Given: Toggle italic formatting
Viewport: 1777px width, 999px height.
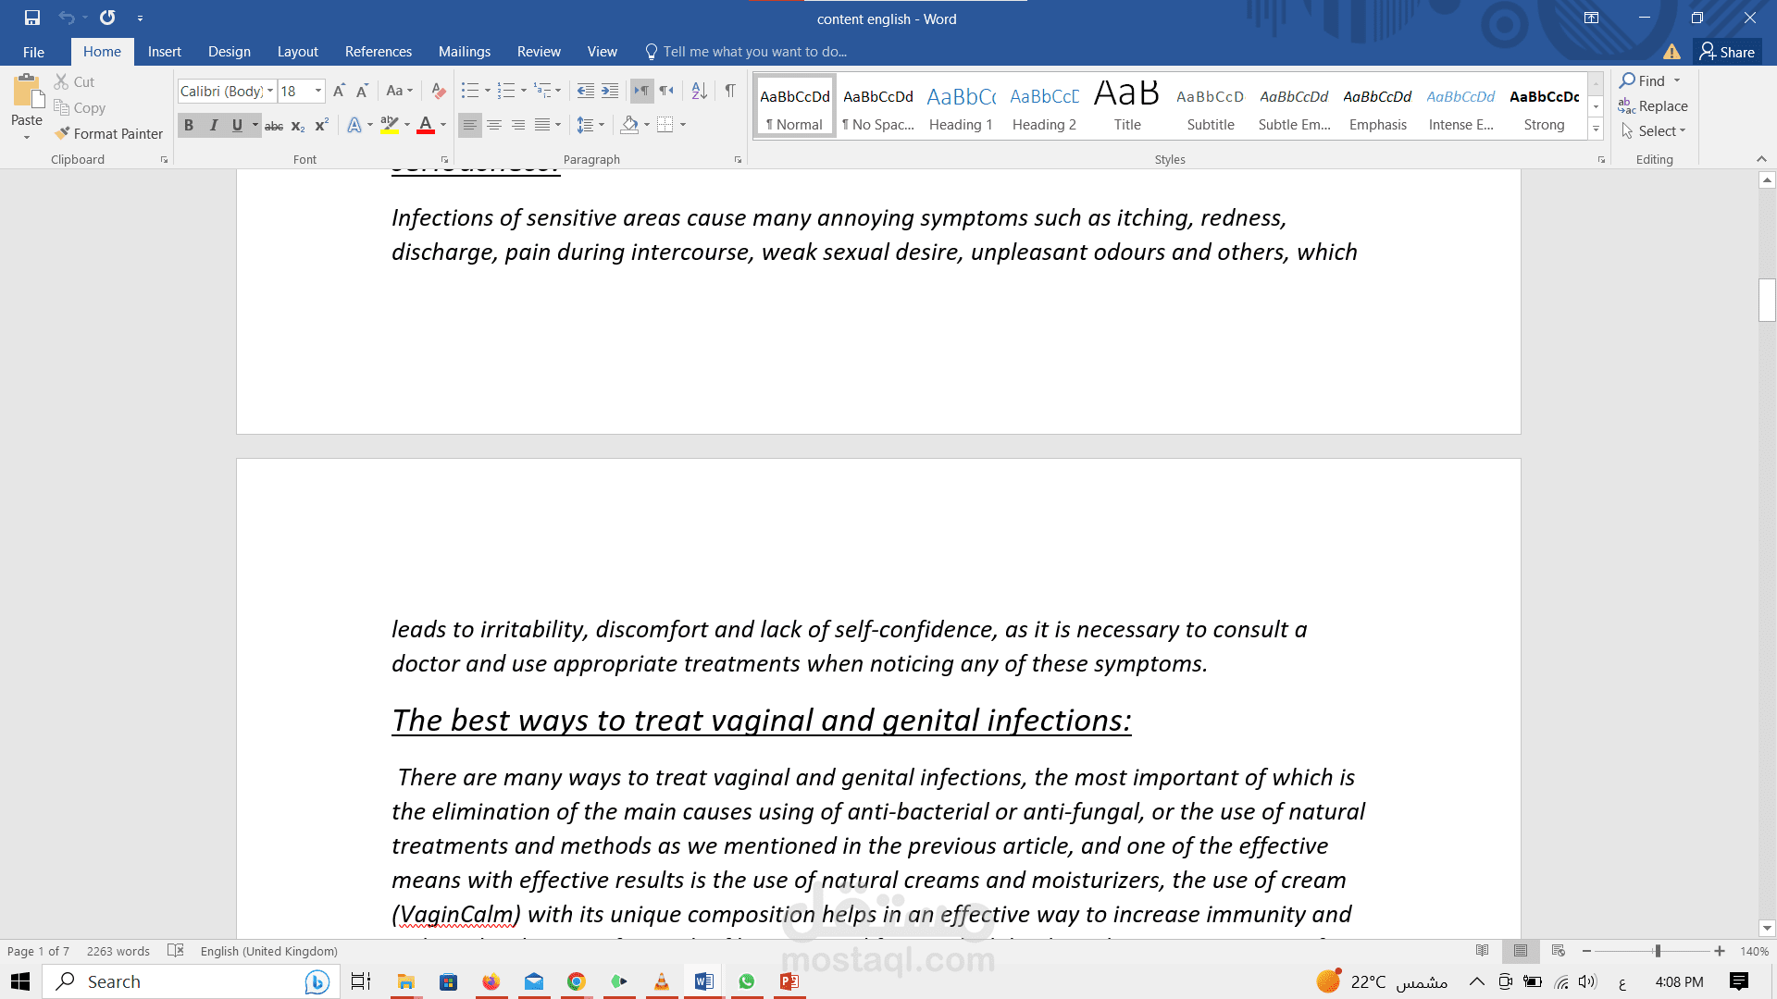Looking at the screenshot, I should [x=213, y=125].
